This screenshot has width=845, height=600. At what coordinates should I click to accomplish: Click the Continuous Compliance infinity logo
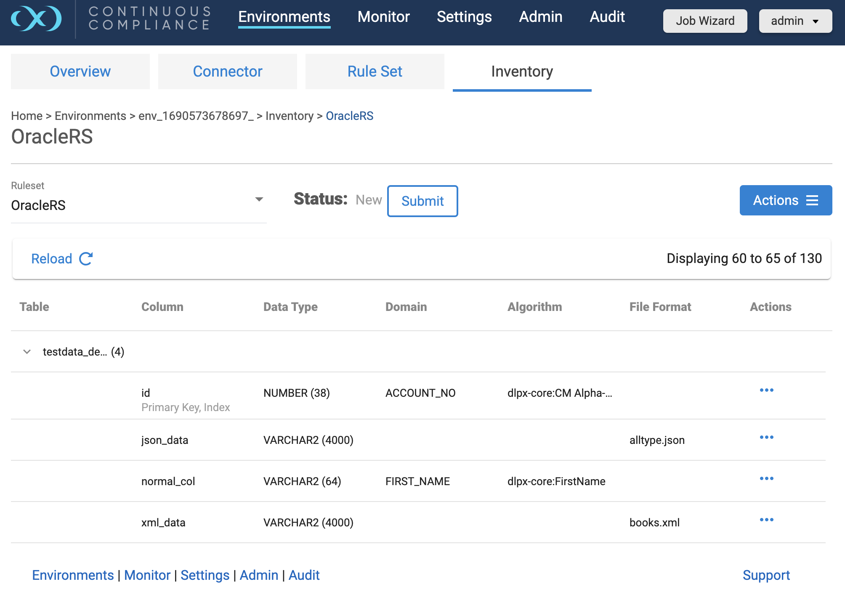pyautogui.click(x=36, y=19)
